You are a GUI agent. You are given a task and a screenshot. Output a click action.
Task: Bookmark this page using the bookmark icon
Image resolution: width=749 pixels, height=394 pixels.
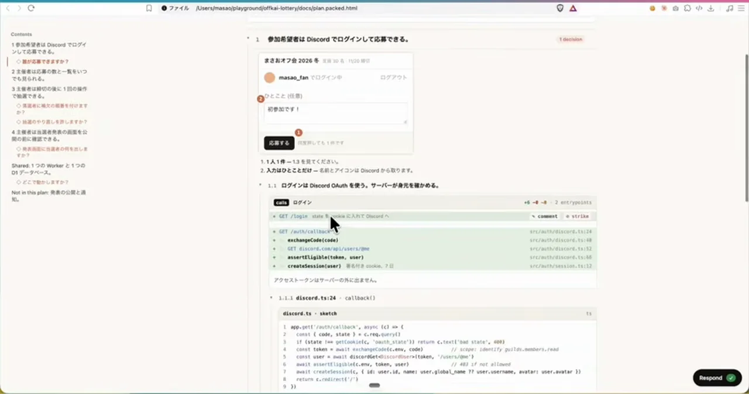149,8
